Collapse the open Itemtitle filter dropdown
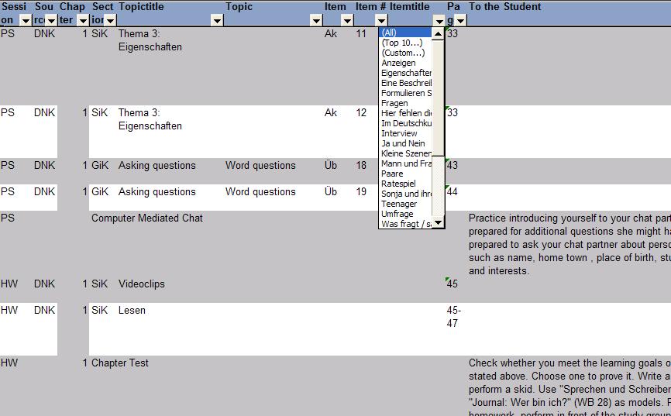Screen dimensions: 671x416 tap(439, 20)
